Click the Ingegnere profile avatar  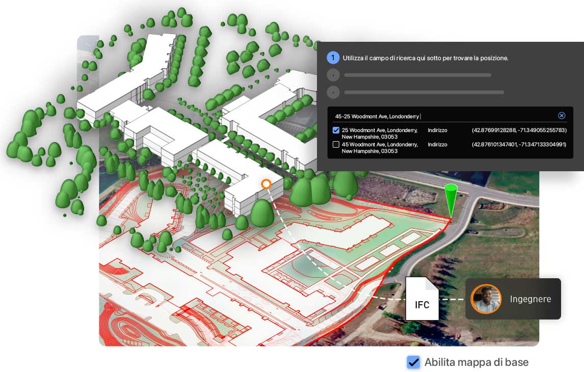(x=486, y=299)
